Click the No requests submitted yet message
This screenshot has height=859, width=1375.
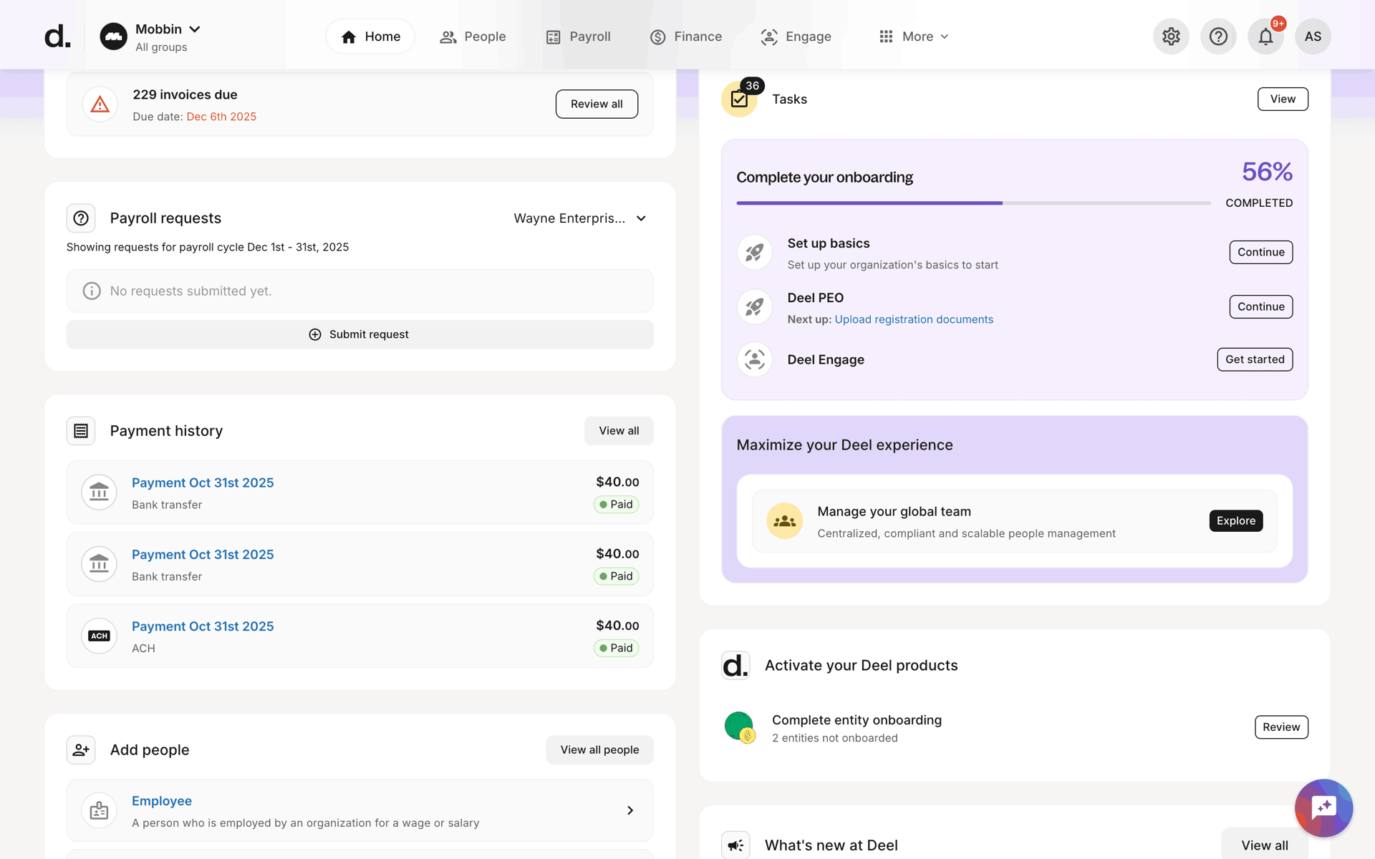(x=190, y=291)
